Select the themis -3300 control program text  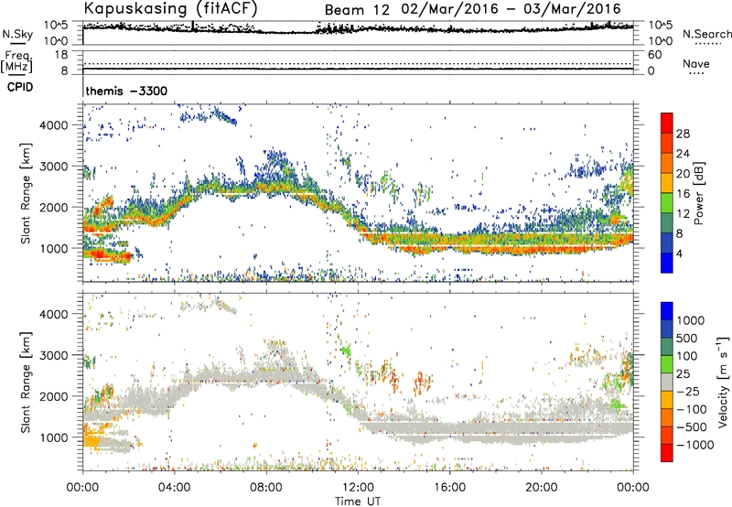pyautogui.click(x=126, y=91)
